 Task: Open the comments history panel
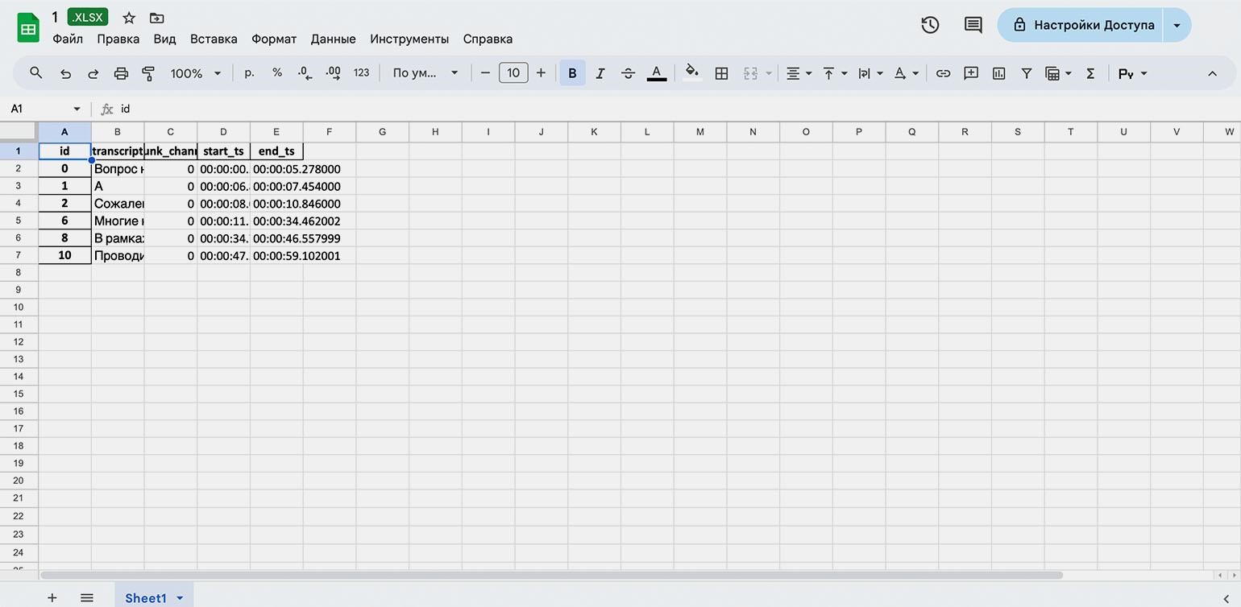click(973, 25)
